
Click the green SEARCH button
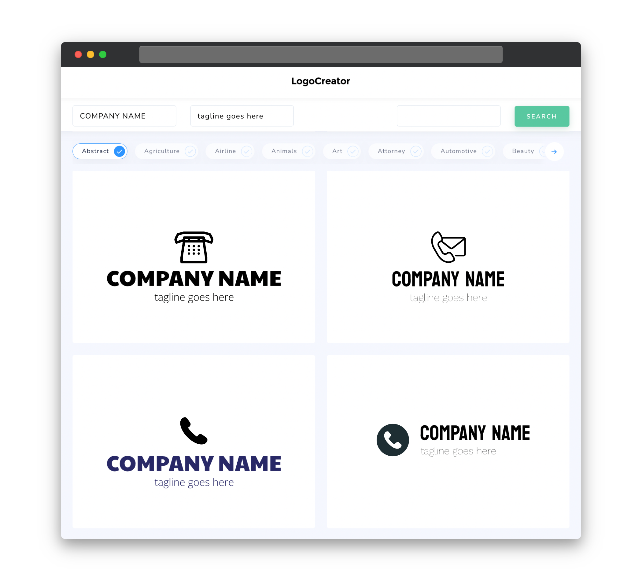coord(541,116)
